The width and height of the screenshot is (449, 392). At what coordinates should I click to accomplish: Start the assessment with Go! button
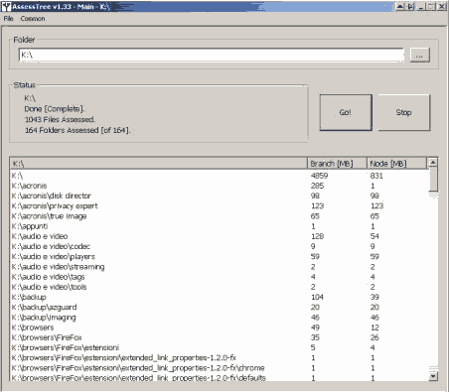(x=346, y=112)
